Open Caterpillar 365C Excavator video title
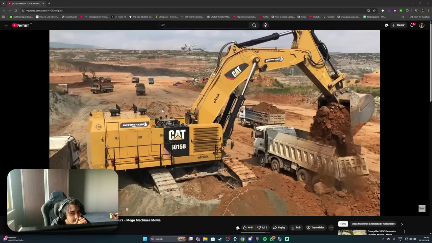 tap(382, 233)
